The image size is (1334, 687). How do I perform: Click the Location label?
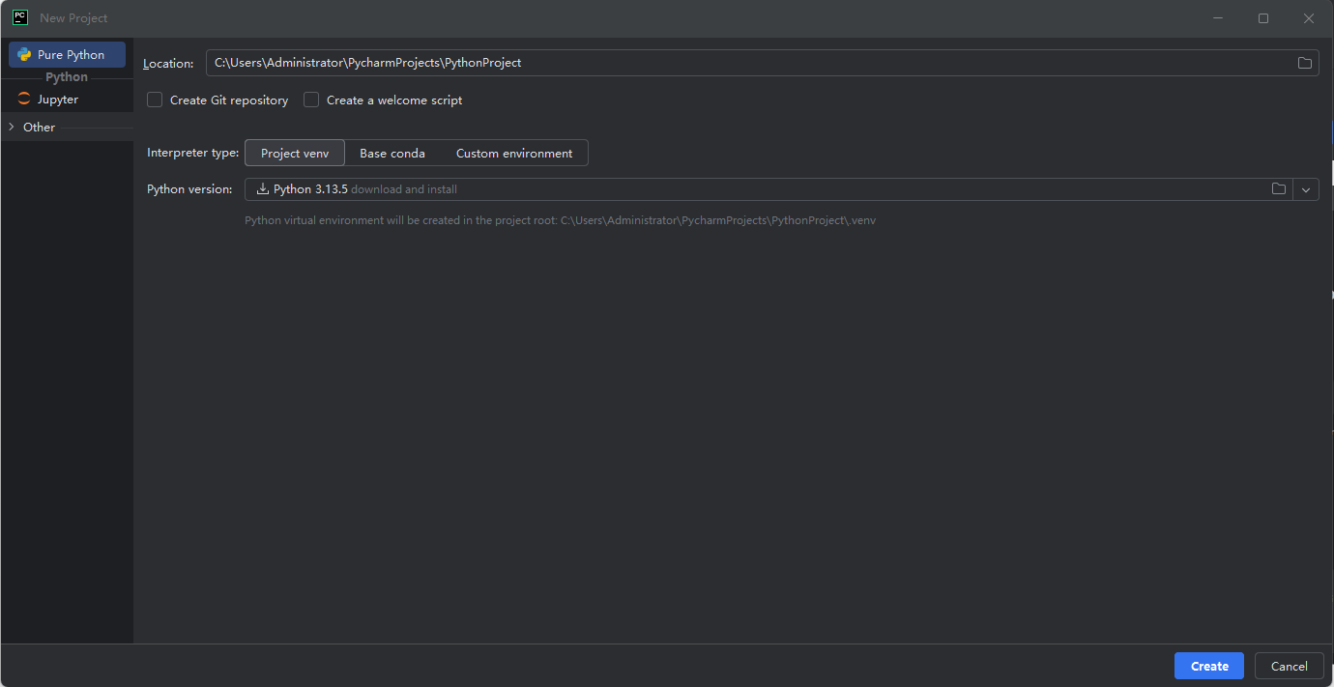point(168,64)
